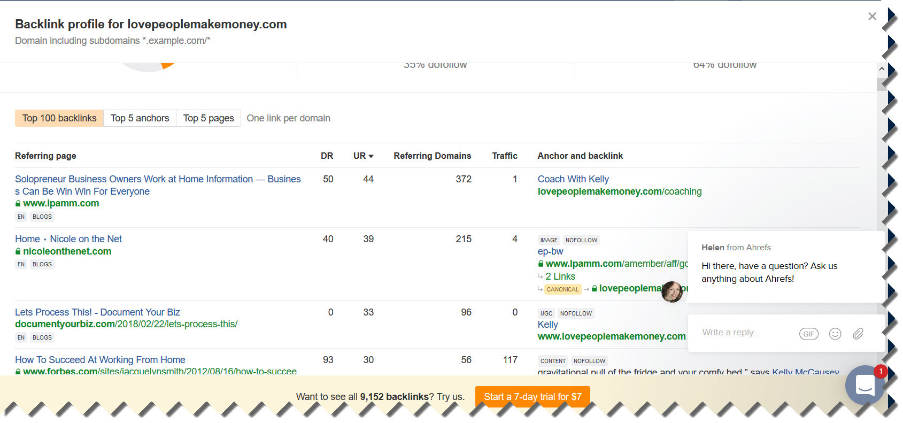Open the emoji picker in chat
The height and width of the screenshot is (423, 903).
(835, 334)
